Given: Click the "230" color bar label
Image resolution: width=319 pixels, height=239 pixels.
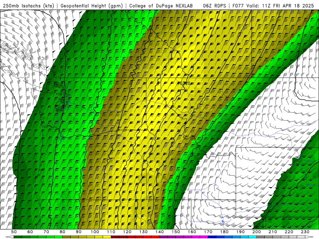Looking at the screenshot, I should (305, 232).
